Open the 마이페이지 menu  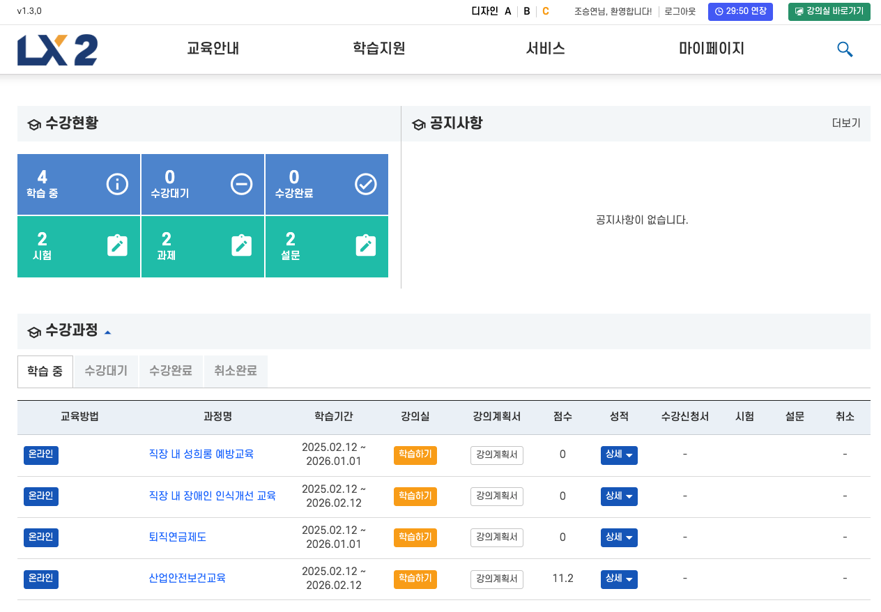[712, 49]
